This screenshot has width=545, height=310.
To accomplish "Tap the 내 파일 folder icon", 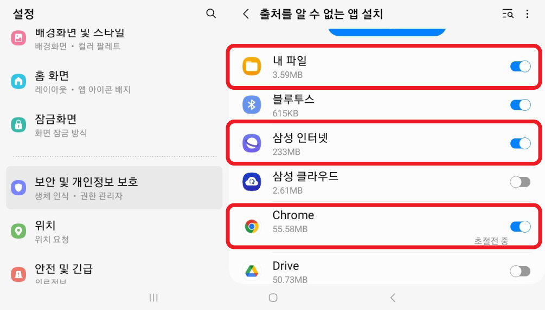I will click(x=252, y=67).
